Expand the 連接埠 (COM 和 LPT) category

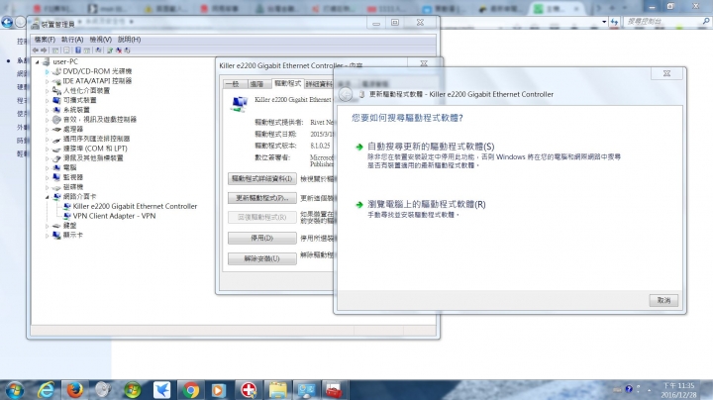tap(47, 149)
